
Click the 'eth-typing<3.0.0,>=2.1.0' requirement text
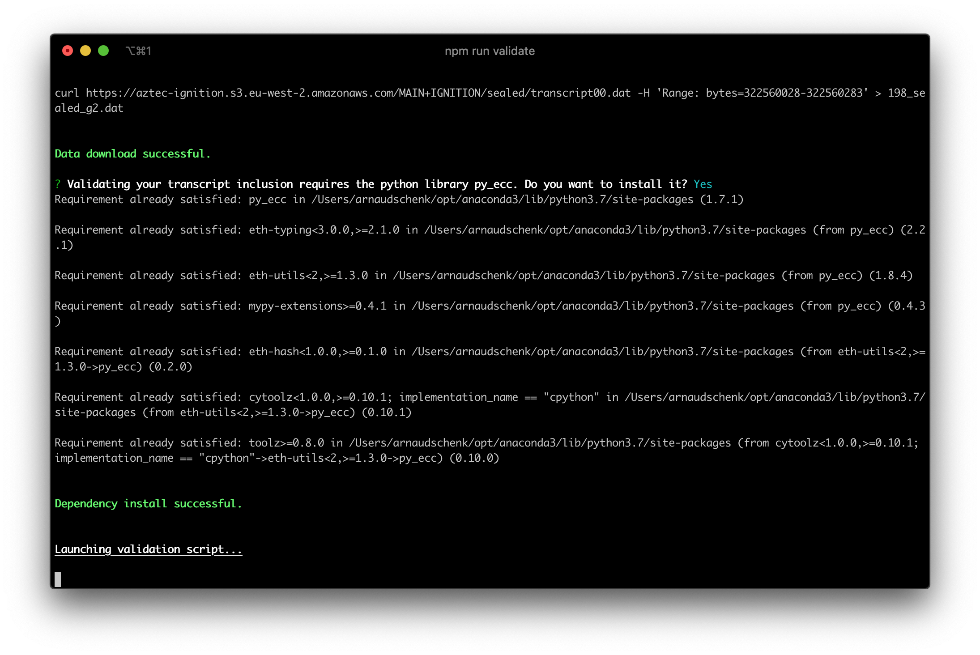point(324,230)
